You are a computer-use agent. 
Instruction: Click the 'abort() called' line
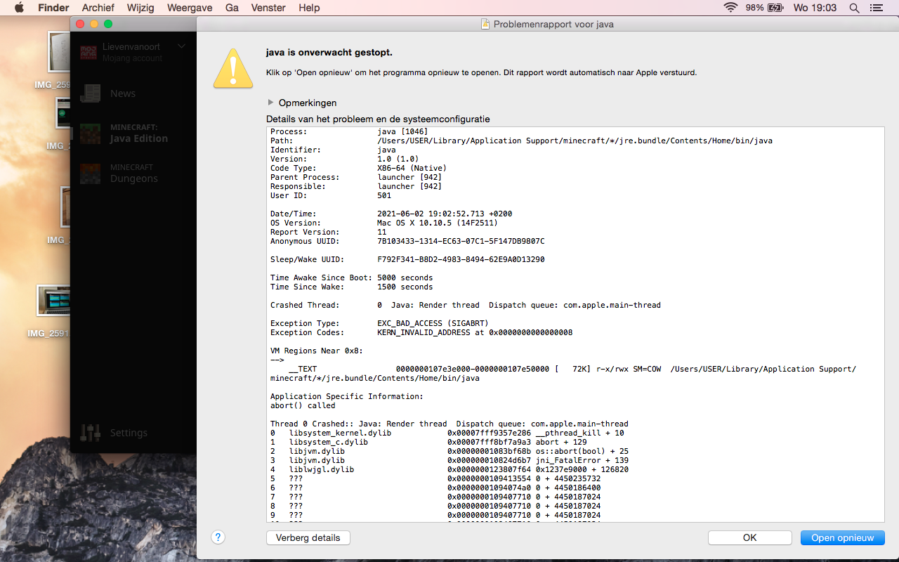click(x=303, y=405)
